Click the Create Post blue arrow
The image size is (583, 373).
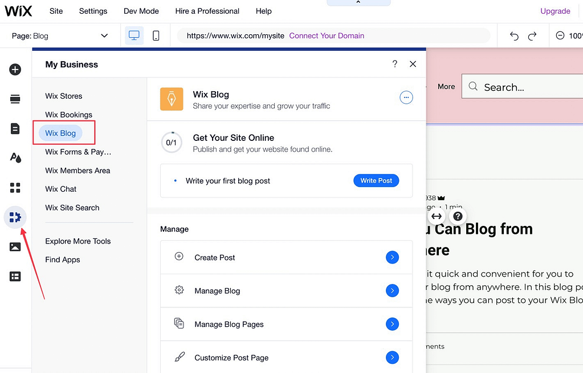click(392, 257)
